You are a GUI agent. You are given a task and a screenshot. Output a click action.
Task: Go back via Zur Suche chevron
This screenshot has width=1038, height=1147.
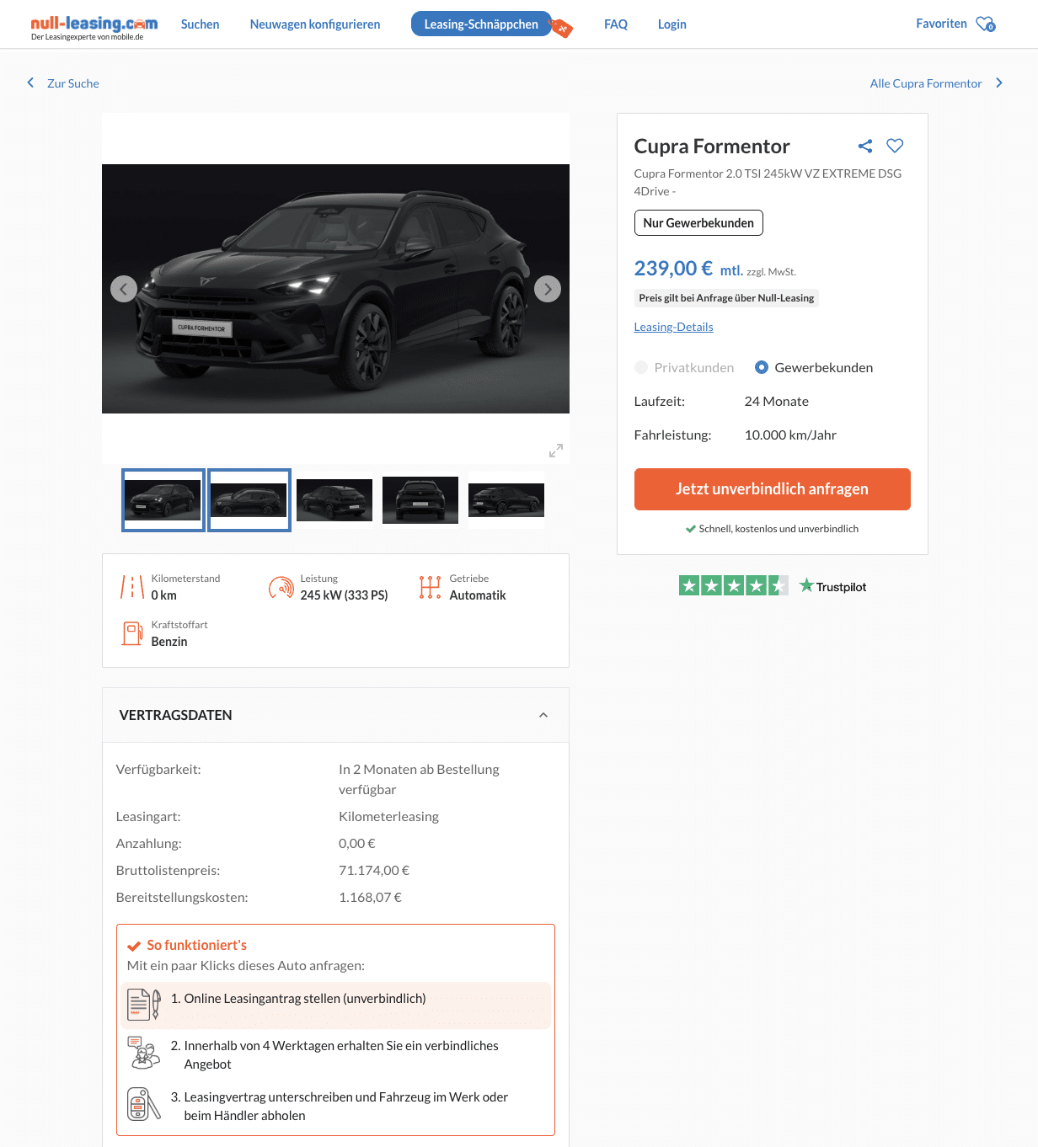(x=31, y=83)
